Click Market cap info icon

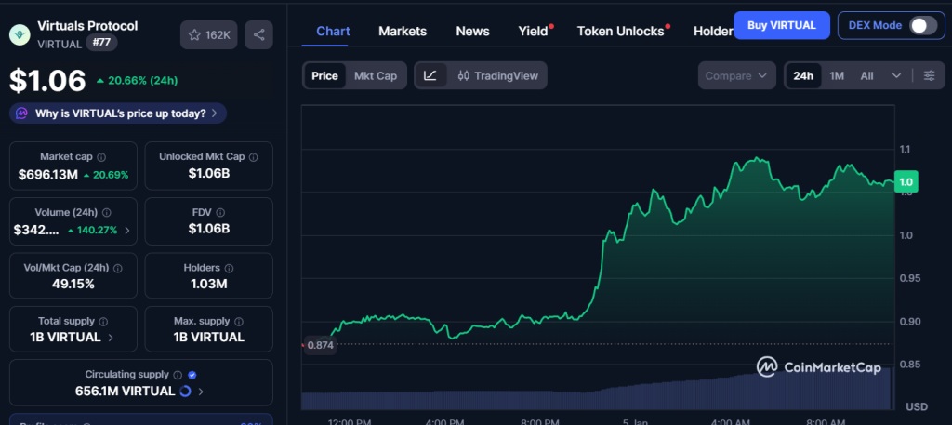click(x=101, y=157)
